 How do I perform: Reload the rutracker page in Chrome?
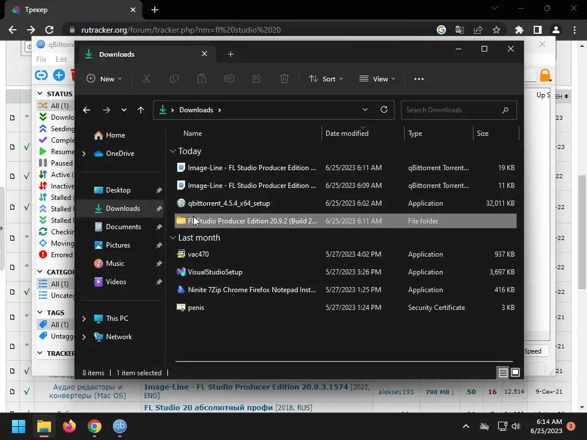pos(49,30)
